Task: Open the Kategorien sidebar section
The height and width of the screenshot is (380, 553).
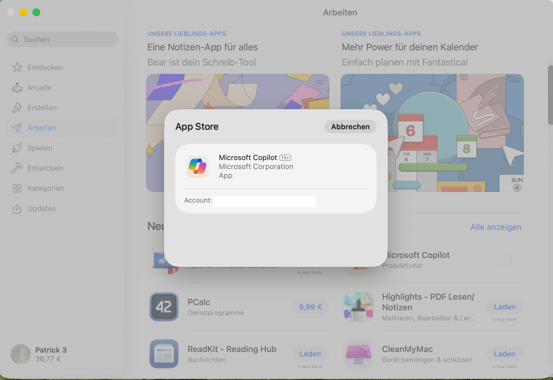Action: [x=46, y=188]
